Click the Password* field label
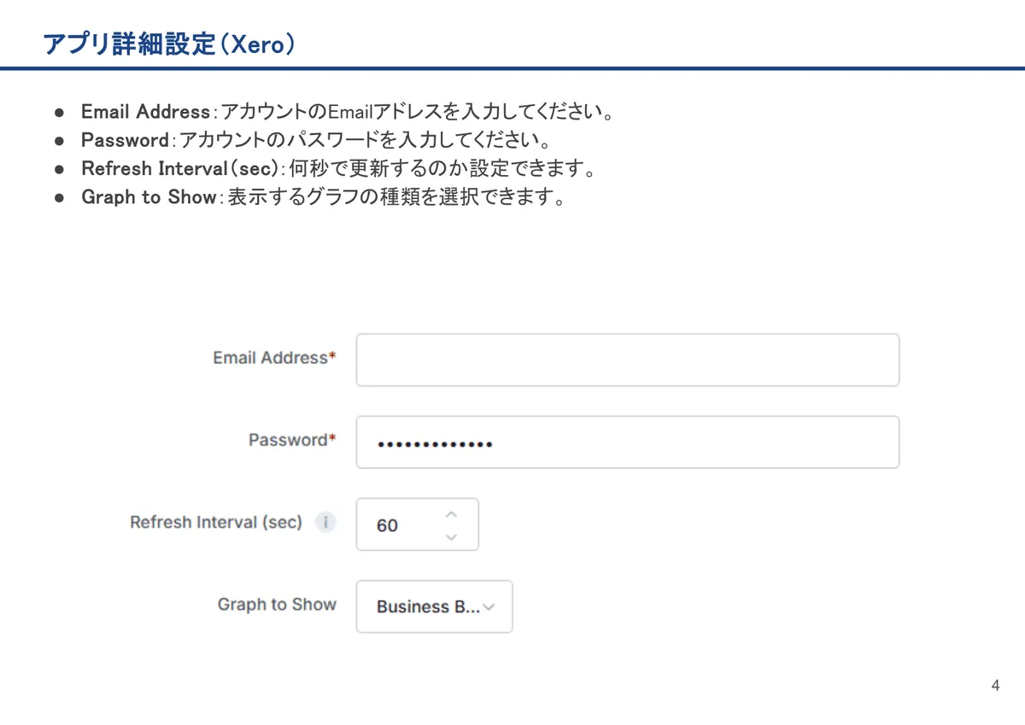 (292, 440)
